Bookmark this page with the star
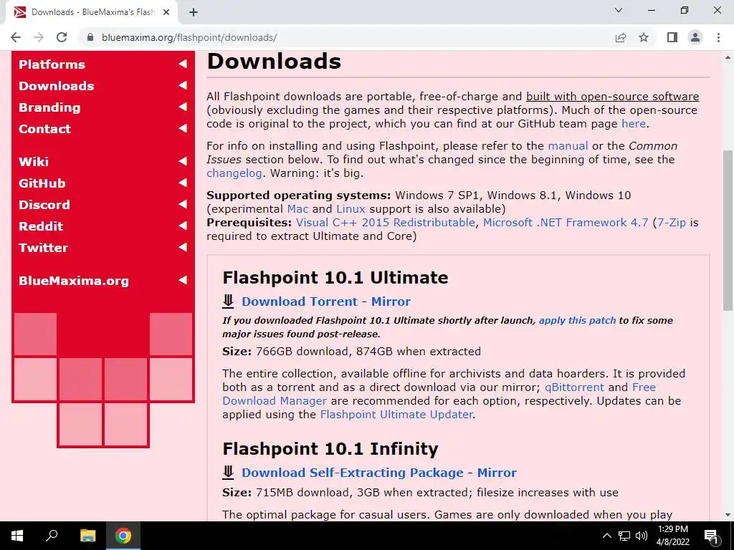The width and height of the screenshot is (734, 550). pyautogui.click(x=644, y=37)
